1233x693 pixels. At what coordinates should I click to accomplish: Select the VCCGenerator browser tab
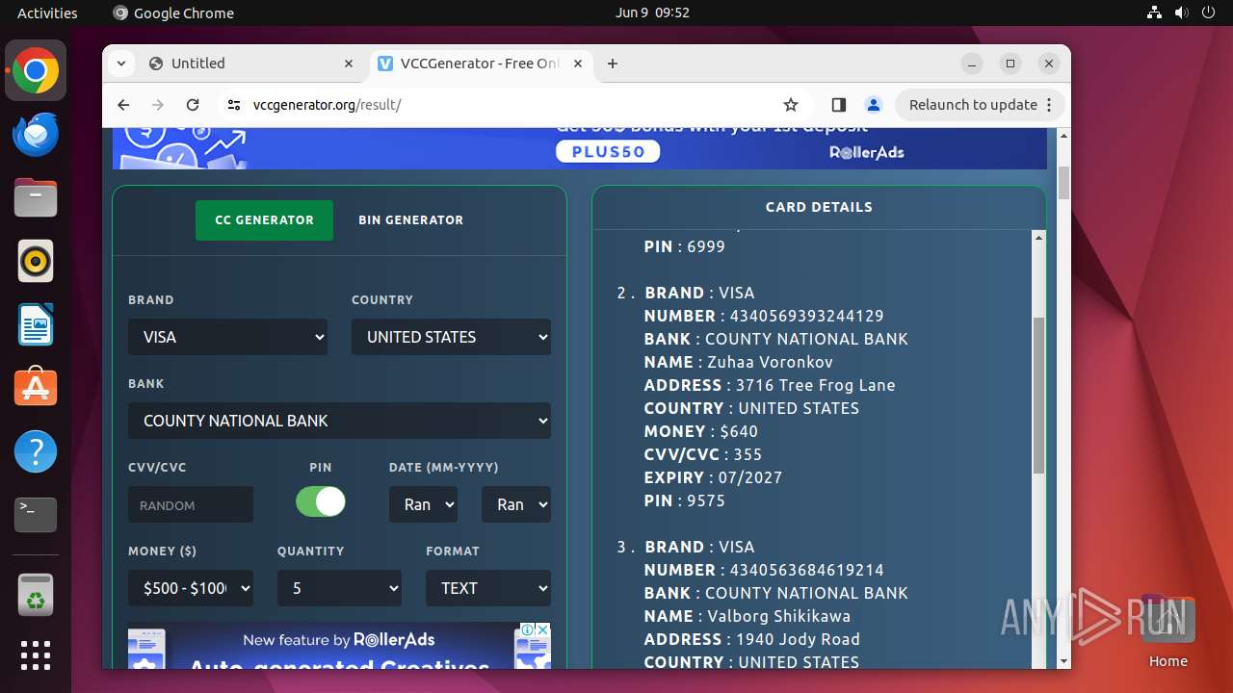[x=481, y=64]
